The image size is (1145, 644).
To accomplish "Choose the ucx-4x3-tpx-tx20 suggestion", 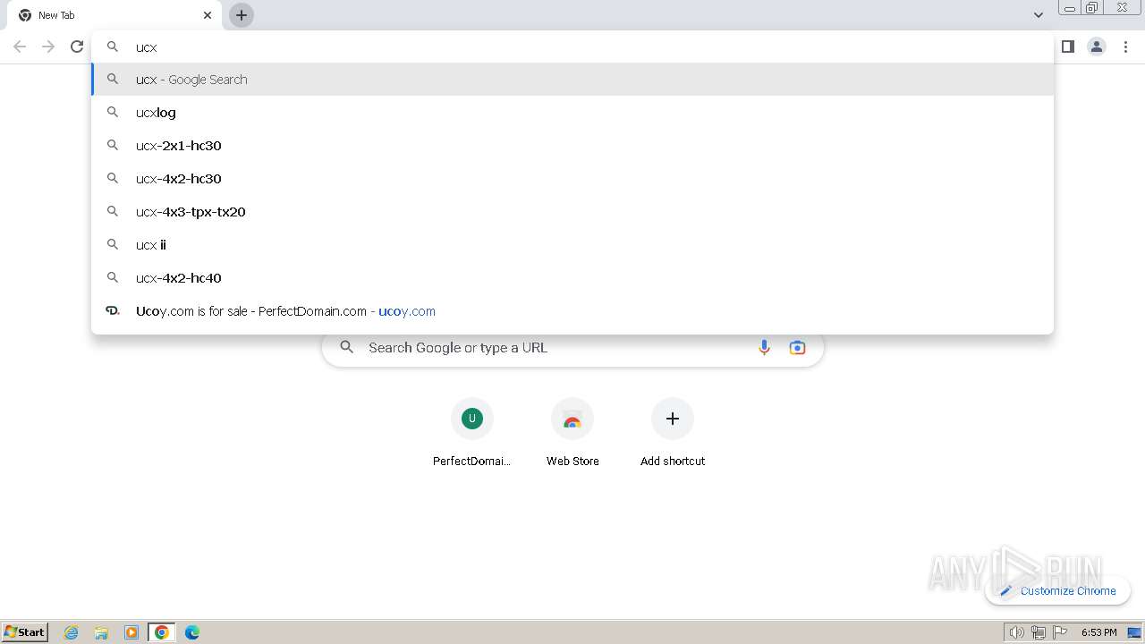I will click(x=572, y=212).
